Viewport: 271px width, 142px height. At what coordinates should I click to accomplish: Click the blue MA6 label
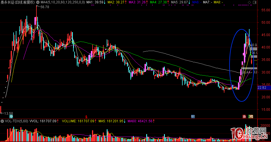pyautogui.click(x=197, y=2)
